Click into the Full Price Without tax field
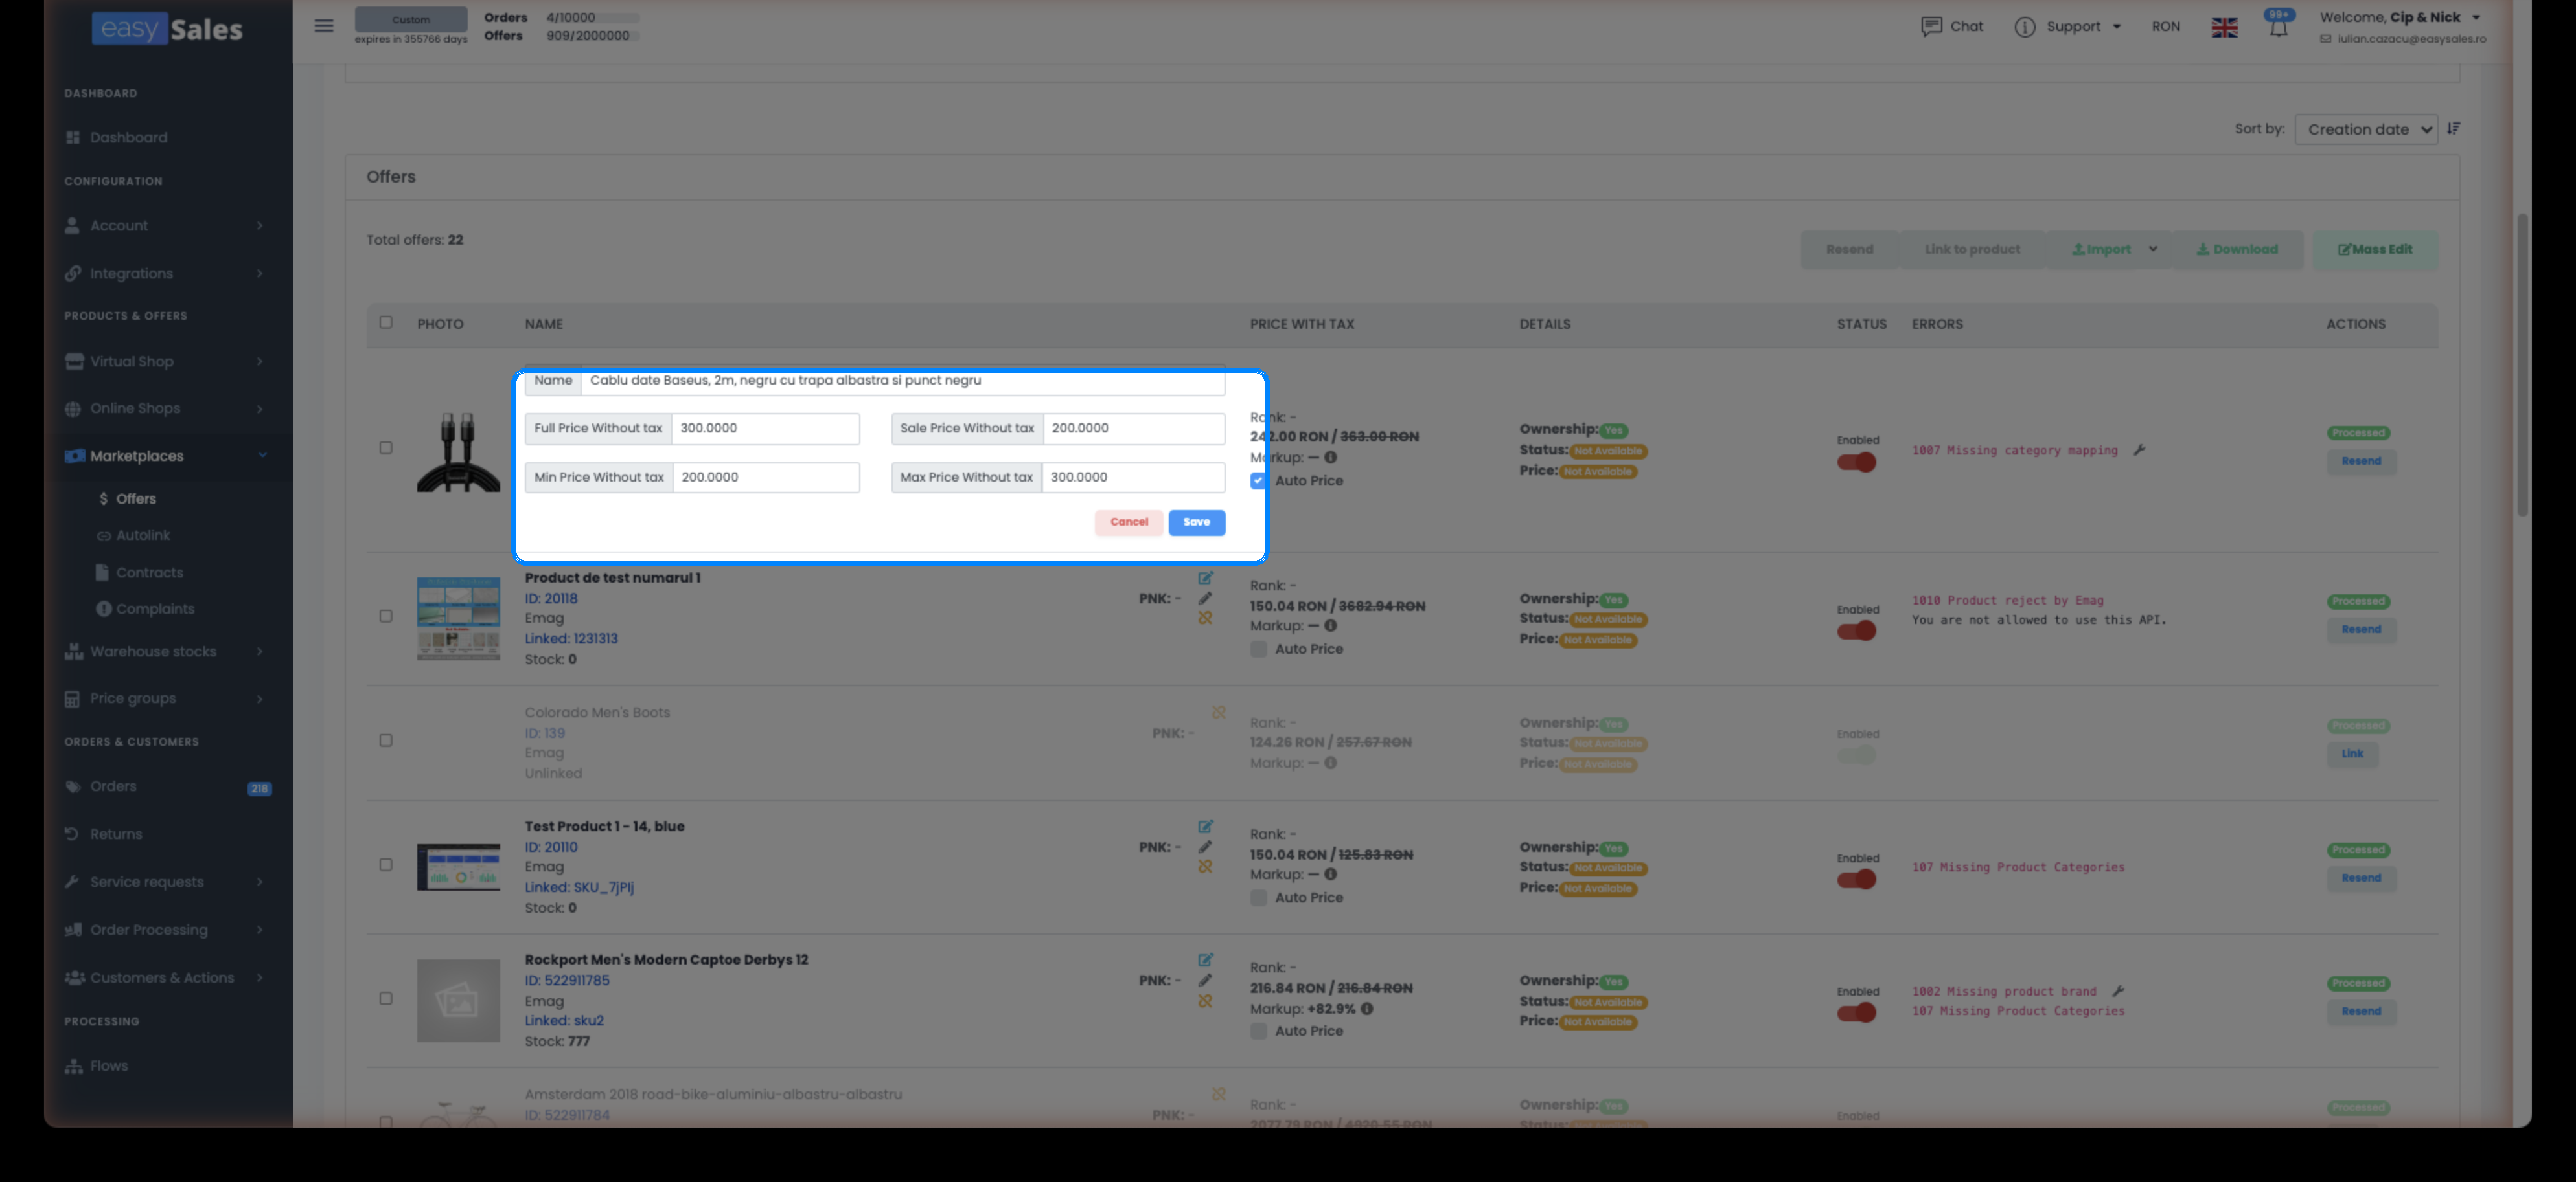2576x1182 pixels. tap(765, 429)
